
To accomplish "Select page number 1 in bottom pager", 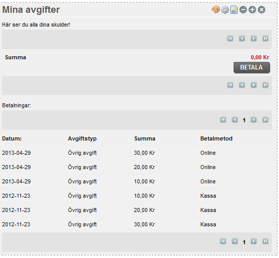I will [x=244, y=242].
